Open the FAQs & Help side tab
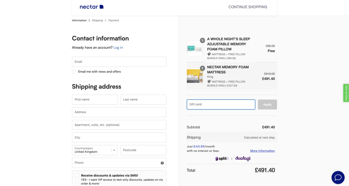 [x=346, y=93]
